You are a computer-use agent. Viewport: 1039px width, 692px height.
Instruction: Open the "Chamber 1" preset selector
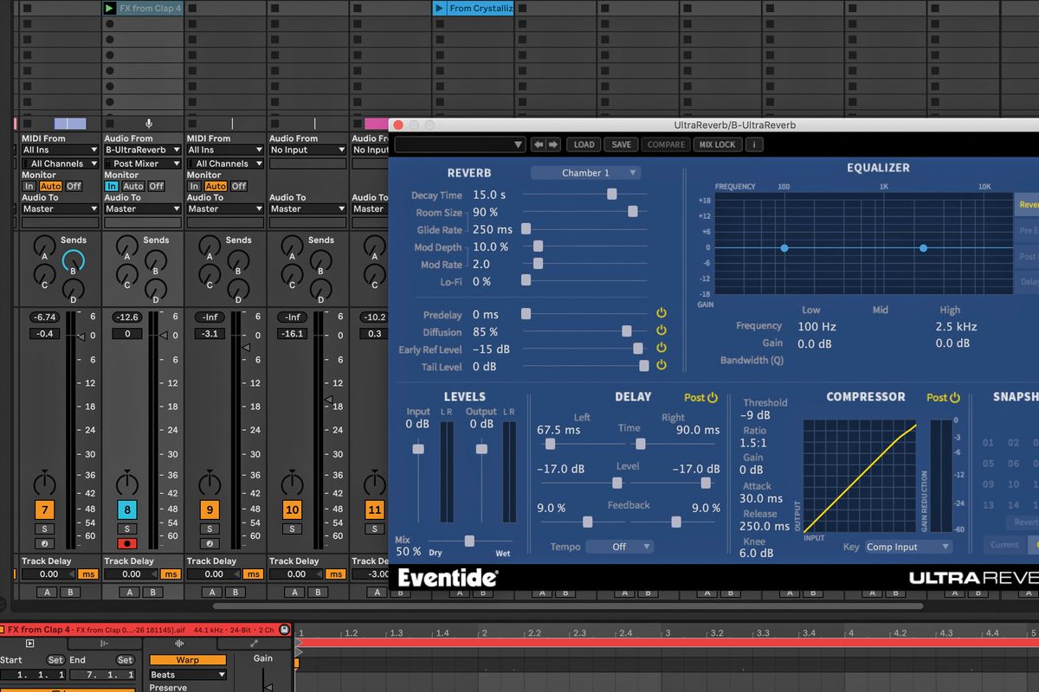[x=586, y=172]
